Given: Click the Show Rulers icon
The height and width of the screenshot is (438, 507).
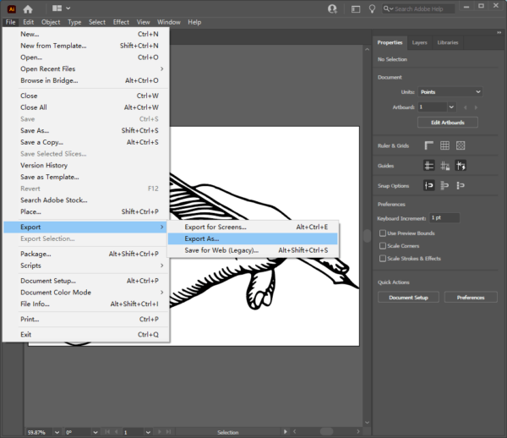Looking at the screenshot, I should pyautogui.click(x=428, y=145).
